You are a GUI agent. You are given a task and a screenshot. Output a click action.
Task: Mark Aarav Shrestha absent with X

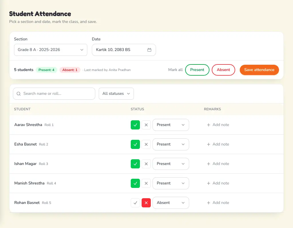[x=146, y=125]
